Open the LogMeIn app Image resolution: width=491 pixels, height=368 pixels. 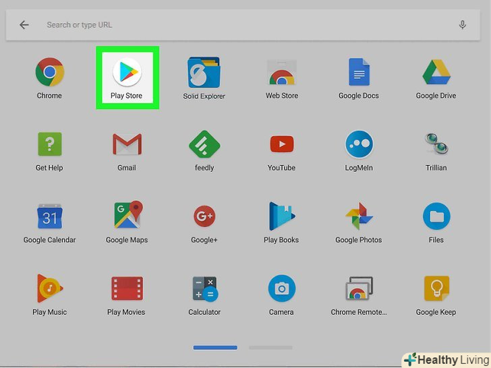359,144
